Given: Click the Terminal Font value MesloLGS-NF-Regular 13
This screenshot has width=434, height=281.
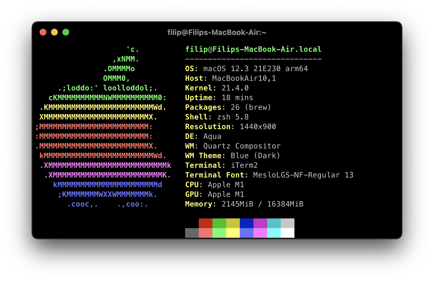Looking at the screenshot, I should (x=303, y=175).
